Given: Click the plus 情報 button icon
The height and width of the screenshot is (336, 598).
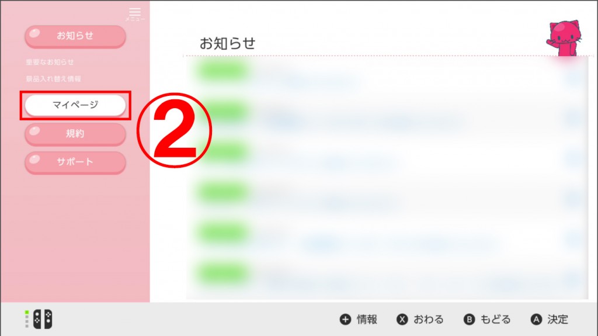Looking at the screenshot, I should coord(345,319).
